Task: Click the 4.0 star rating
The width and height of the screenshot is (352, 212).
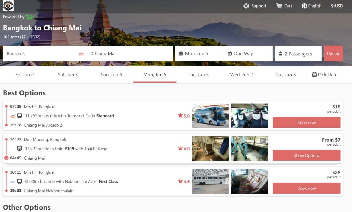Action: point(184,149)
